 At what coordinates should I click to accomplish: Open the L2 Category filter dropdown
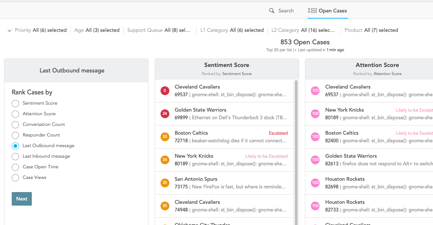(x=303, y=30)
